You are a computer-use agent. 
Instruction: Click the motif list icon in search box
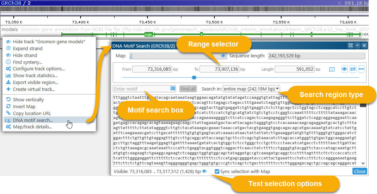[x=173, y=89]
